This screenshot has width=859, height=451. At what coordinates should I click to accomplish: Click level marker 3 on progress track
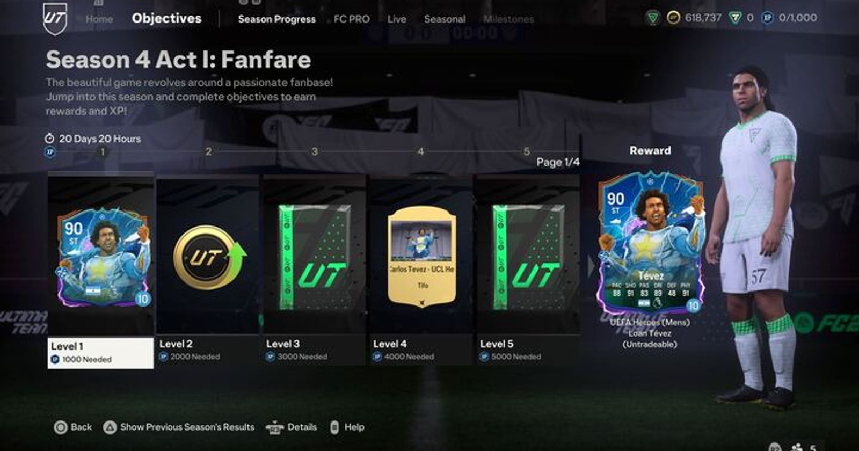coord(315,151)
